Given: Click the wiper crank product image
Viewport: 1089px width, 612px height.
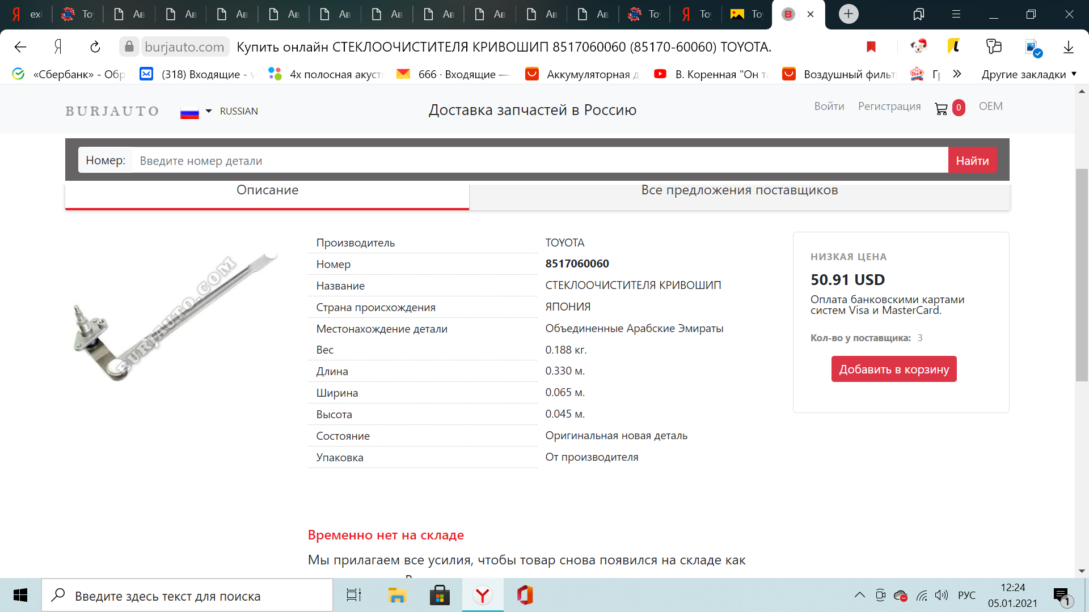Looking at the screenshot, I should (175, 316).
